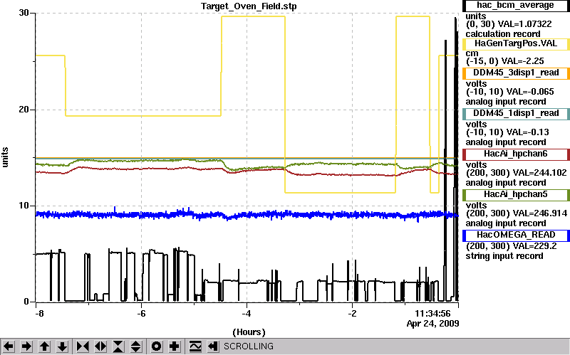
Task: Click the Target_Oven_Field.stp graph title
Action: point(249,6)
